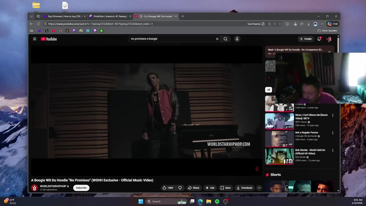This screenshot has height=206, width=366.
Task: Open the YouTube guide hamburger menu
Action: click(x=35, y=39)
